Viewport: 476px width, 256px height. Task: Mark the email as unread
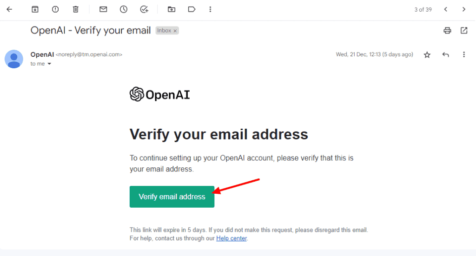coord(103,9)
